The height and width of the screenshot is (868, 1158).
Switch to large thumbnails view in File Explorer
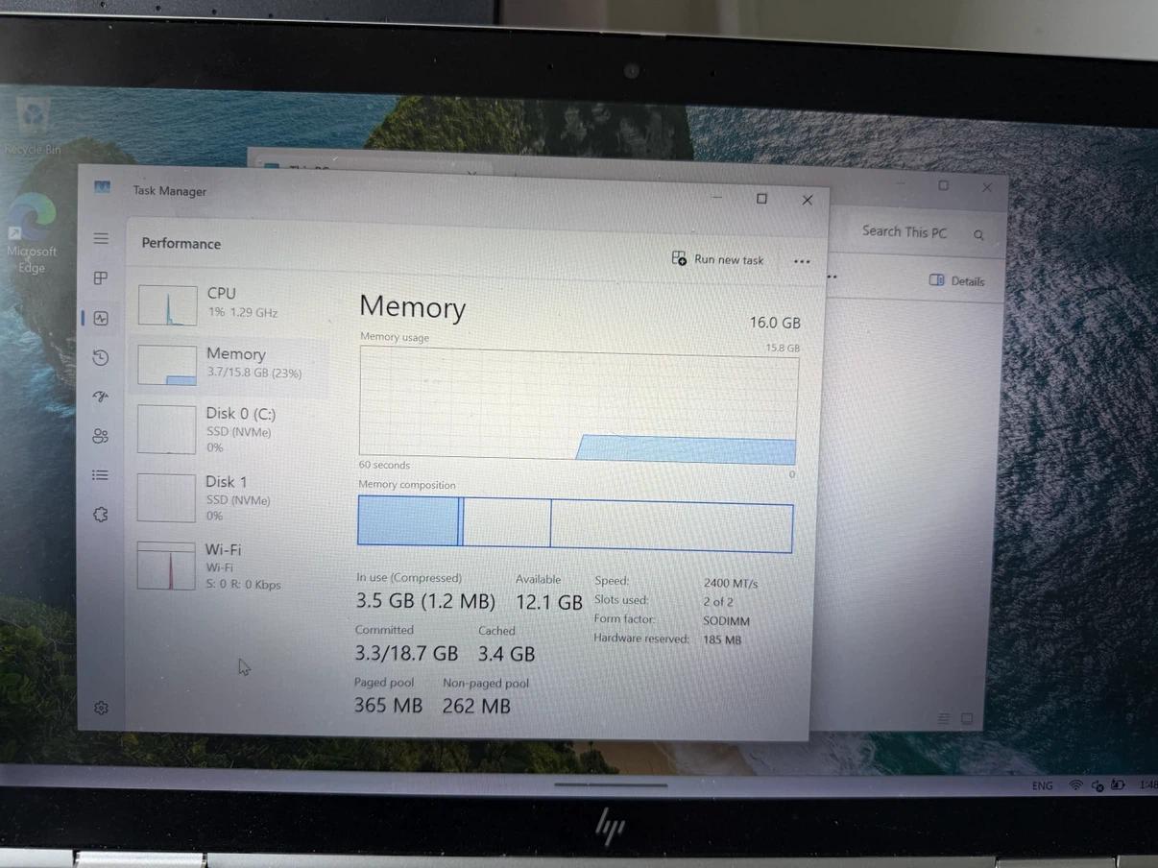point(967,718)
